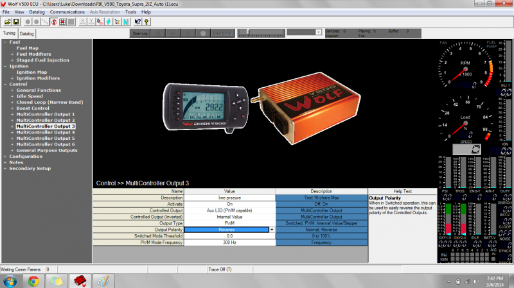Image resolution: width=514 pixels, height=288 pixels.
Task: Select Boost Control in the tree
Action: tap(33, 108)
